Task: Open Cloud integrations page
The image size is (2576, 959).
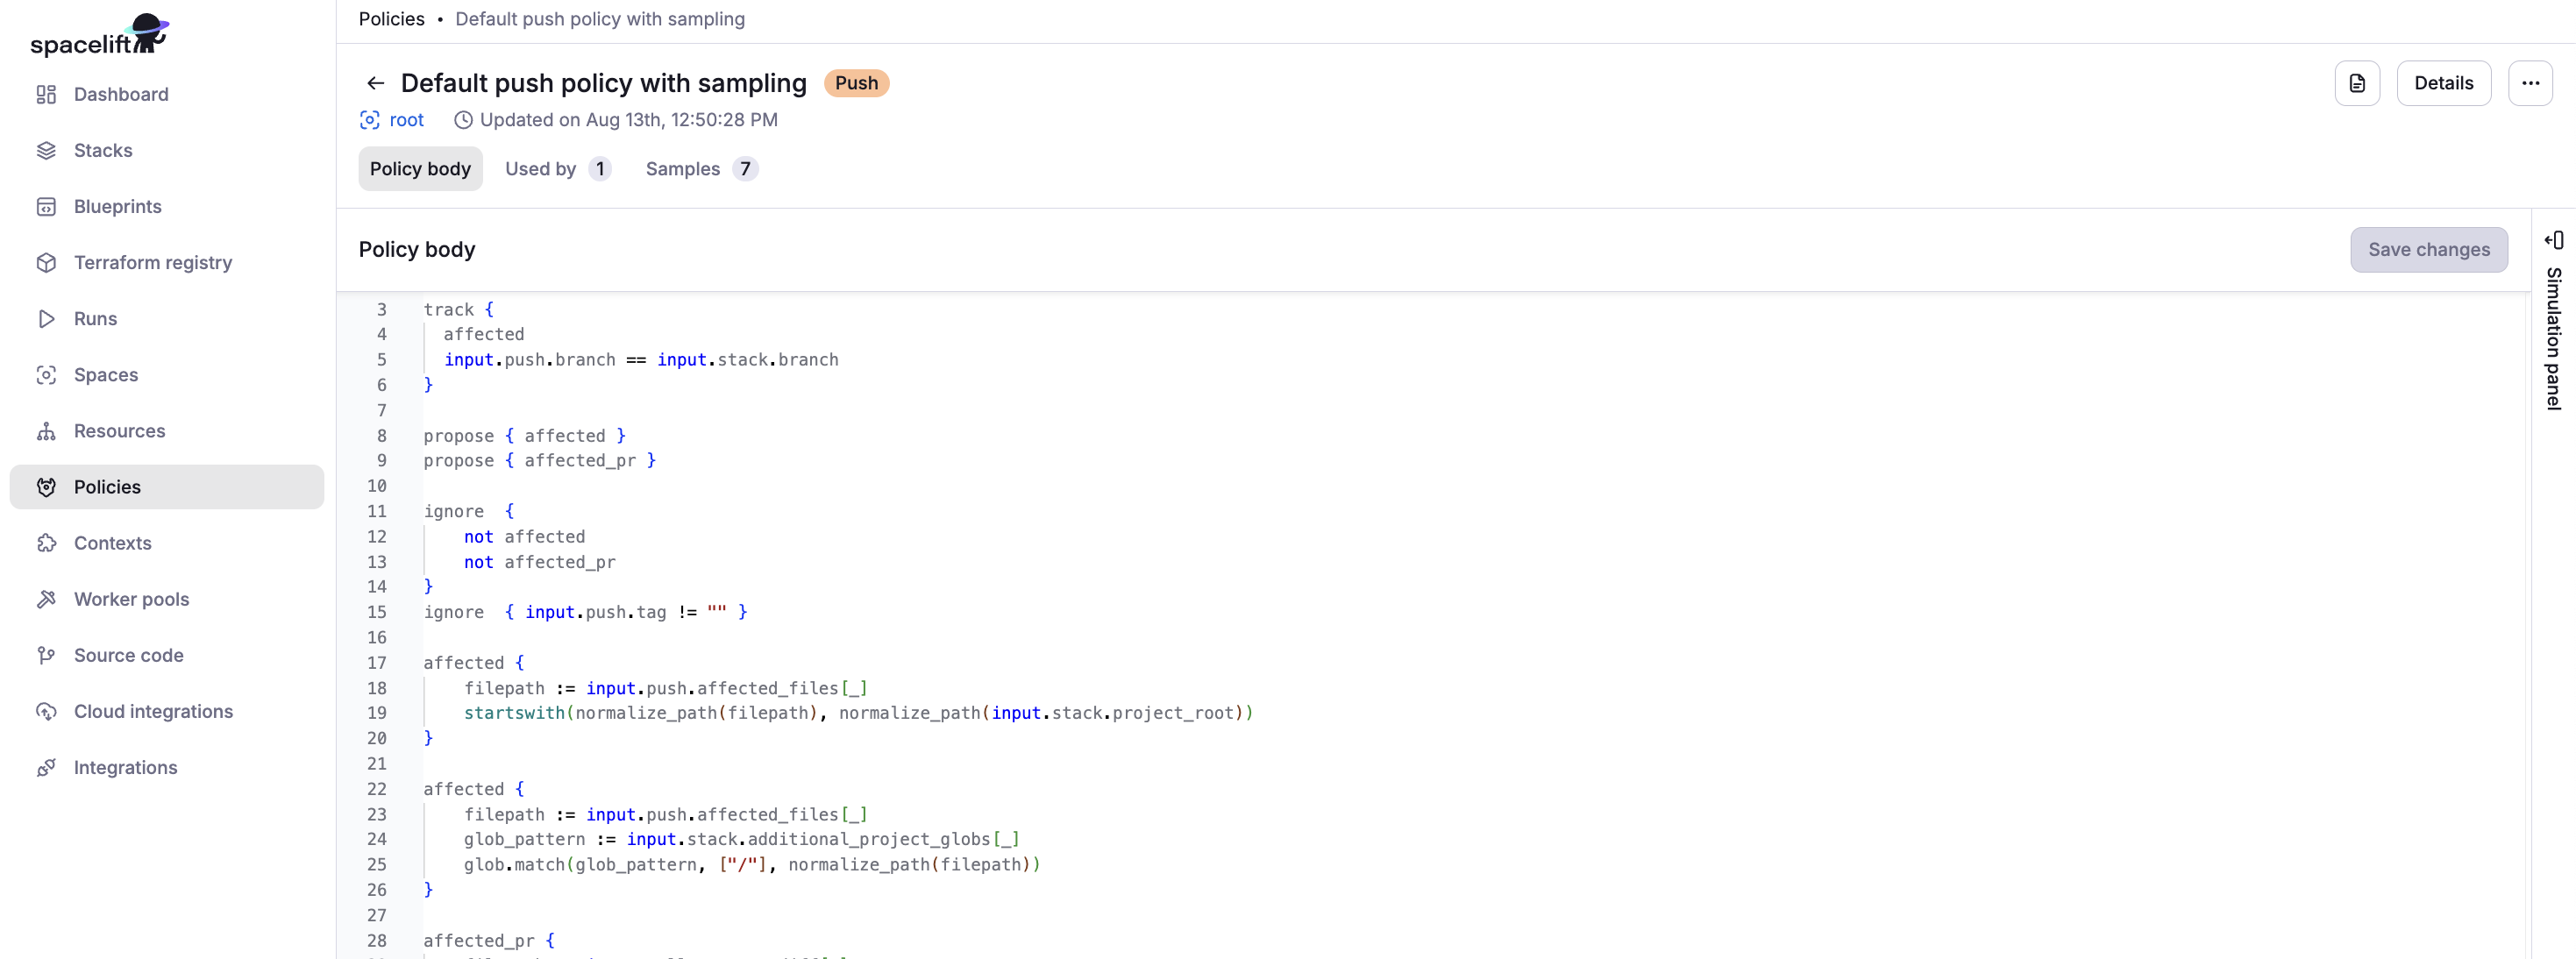Action: click(x=153, y=711)
